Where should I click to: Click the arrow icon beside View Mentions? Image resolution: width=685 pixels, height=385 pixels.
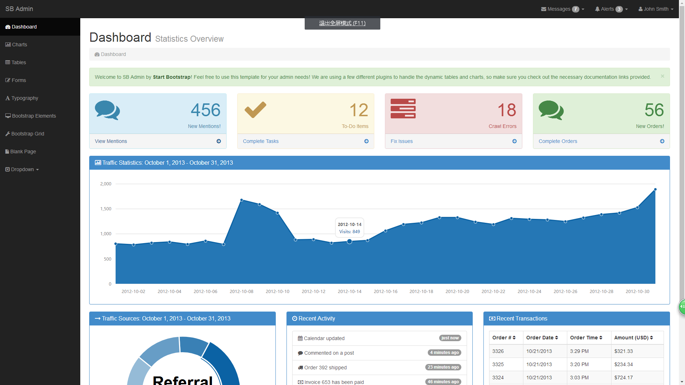(219, 141)
